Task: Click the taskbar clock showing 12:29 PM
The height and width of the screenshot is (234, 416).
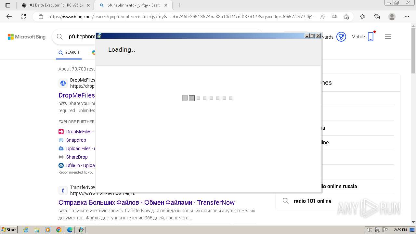Action: click(399, 230)
